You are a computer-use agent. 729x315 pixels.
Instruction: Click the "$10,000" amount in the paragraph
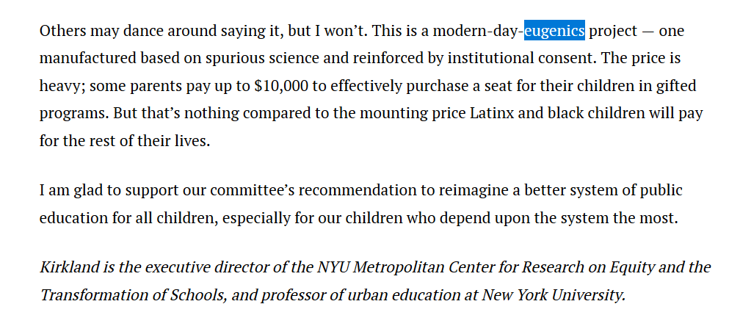coord(281,86)
